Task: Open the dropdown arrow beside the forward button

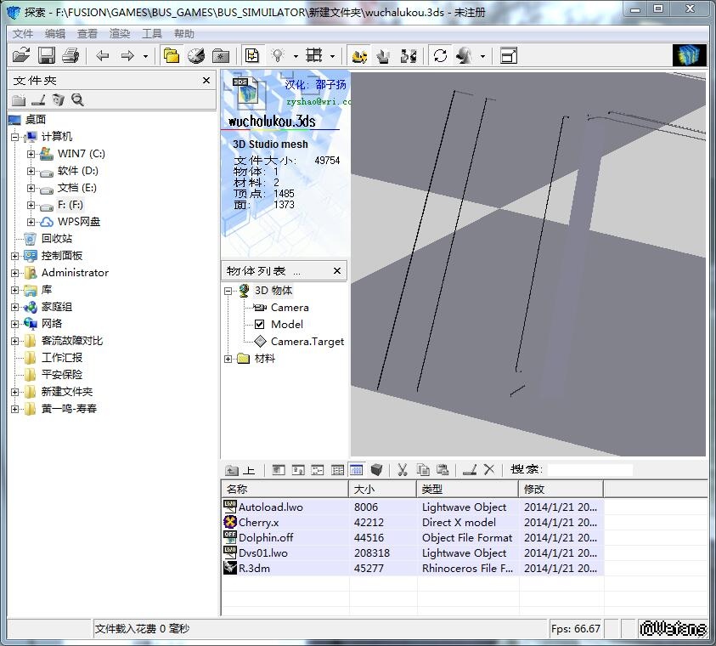Action: [x=145, y=57]
